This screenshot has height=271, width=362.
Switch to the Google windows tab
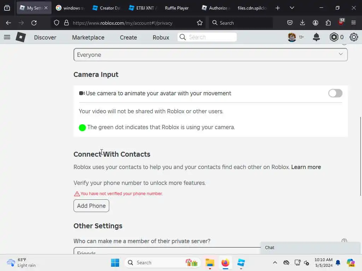[70, 8]
